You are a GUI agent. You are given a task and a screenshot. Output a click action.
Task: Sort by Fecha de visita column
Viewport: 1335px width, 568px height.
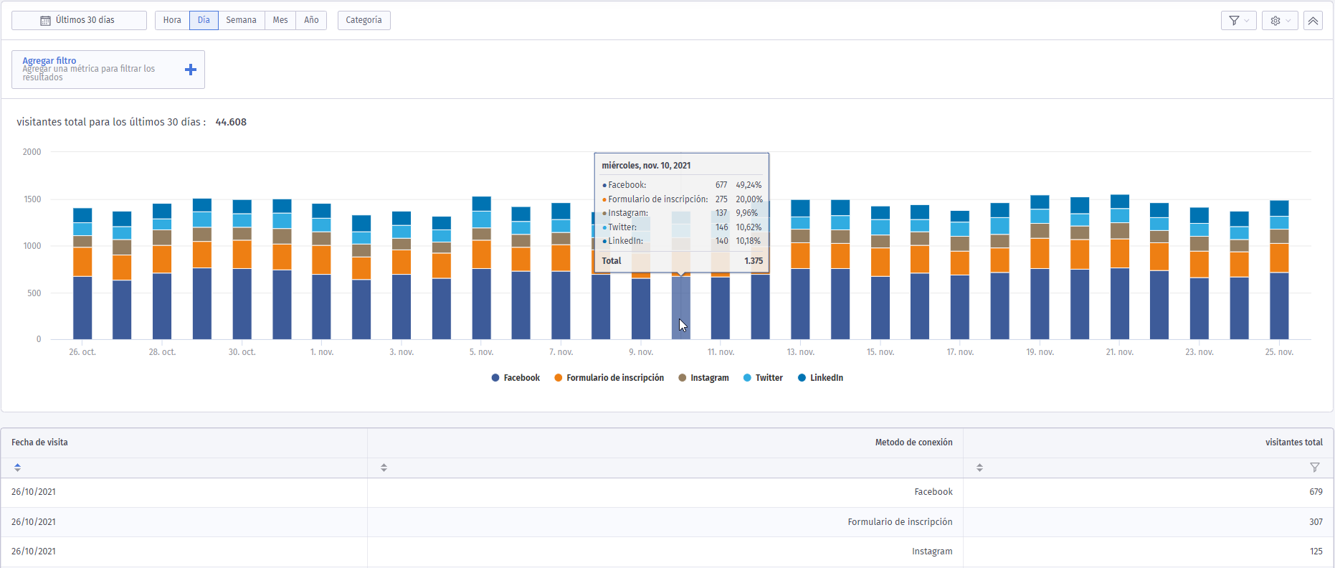point(17,468)
